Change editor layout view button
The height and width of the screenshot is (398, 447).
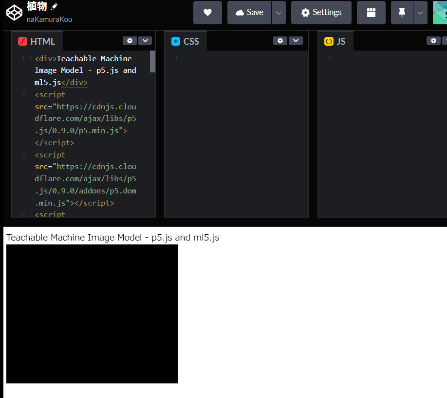click(x=371, y=13)
